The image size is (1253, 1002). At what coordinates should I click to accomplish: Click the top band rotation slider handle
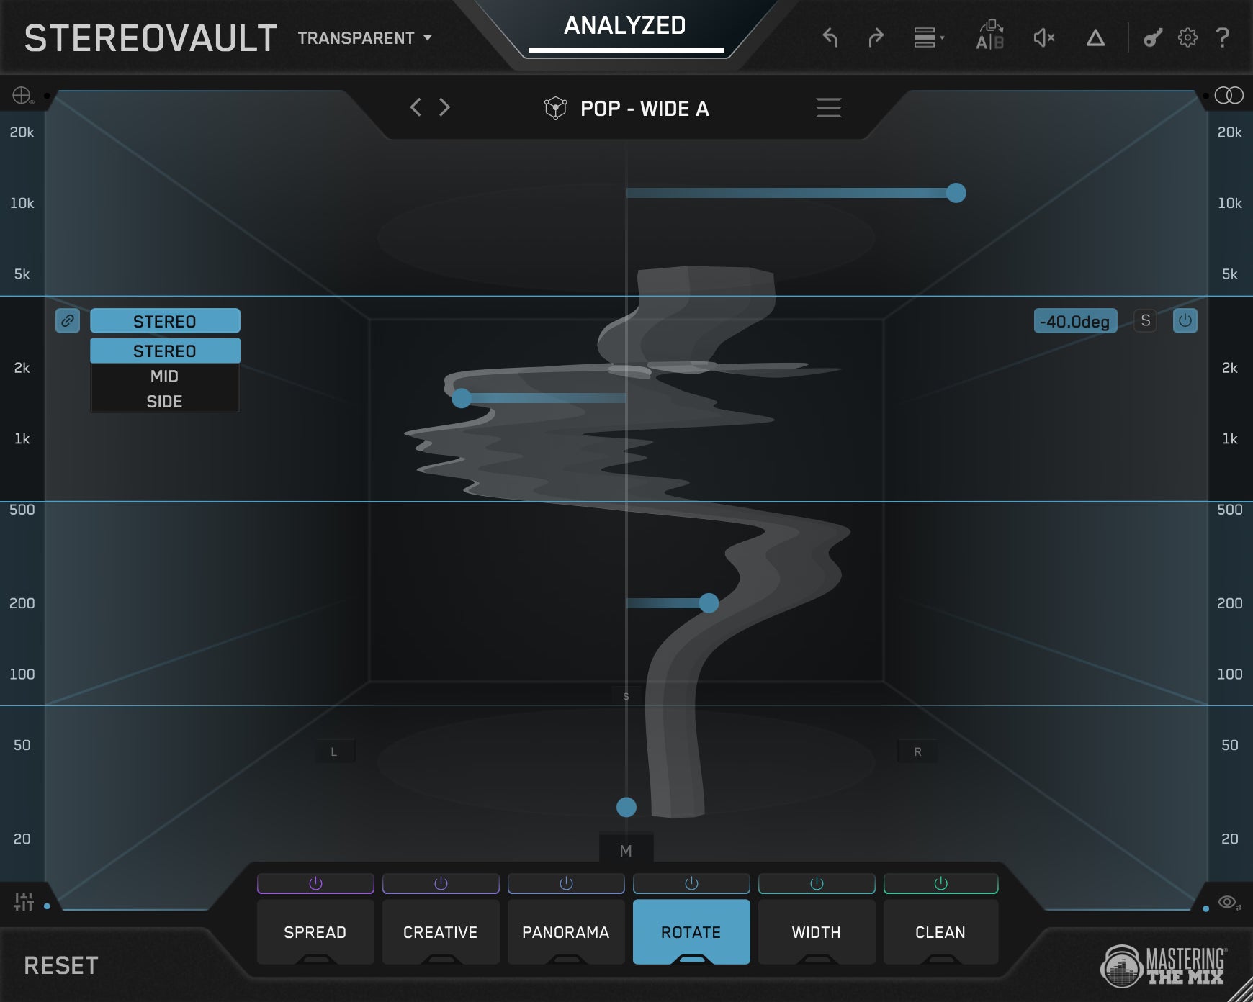click(x=956, y=193)
